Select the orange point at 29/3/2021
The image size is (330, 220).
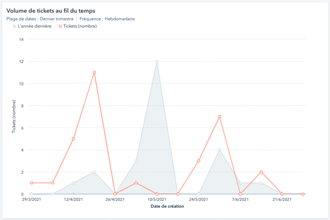pyautogui.click(x=32, y=183)
